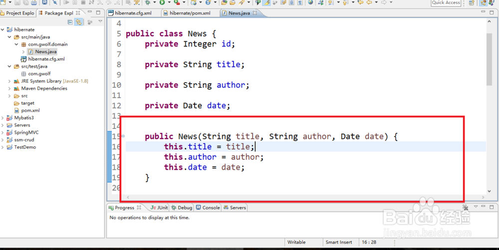Switch to the JUnit view tab
The image size is (499, 250).
(x=159, y=208)
